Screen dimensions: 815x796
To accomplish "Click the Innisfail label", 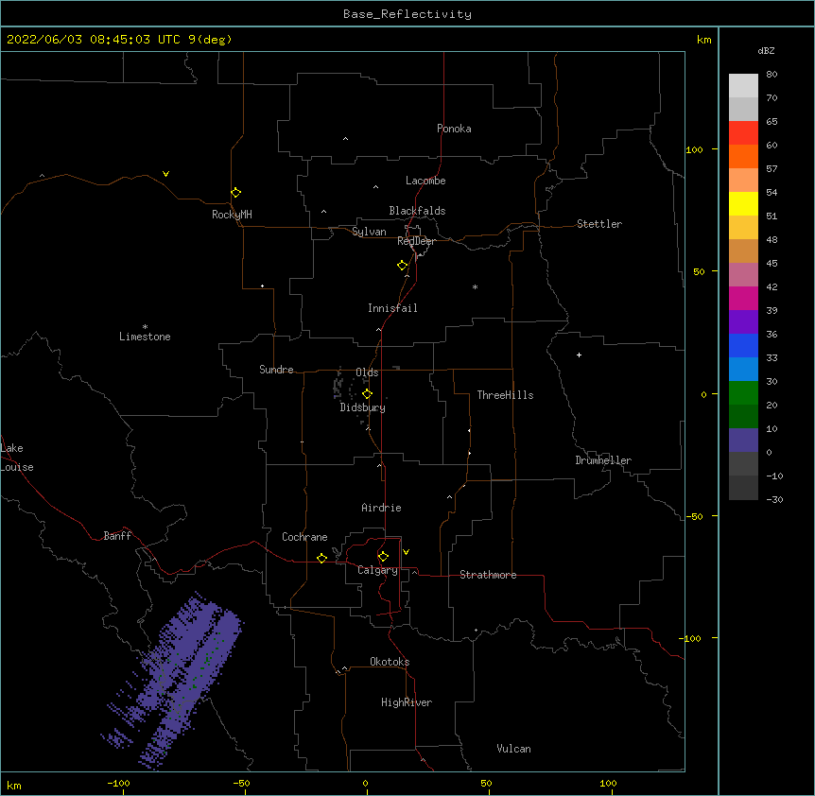I will pyautogui.click(x=392, y=308).
